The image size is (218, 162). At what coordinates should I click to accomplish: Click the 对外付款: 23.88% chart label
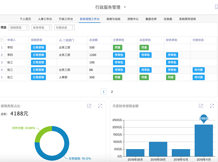click(24, 128)
